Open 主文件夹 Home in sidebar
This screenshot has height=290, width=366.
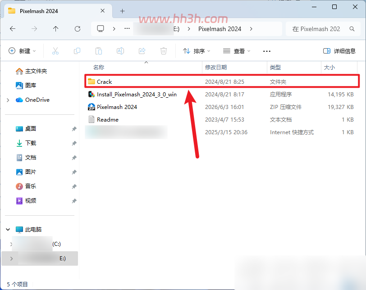pyautogui.click(x=31, y=71)
